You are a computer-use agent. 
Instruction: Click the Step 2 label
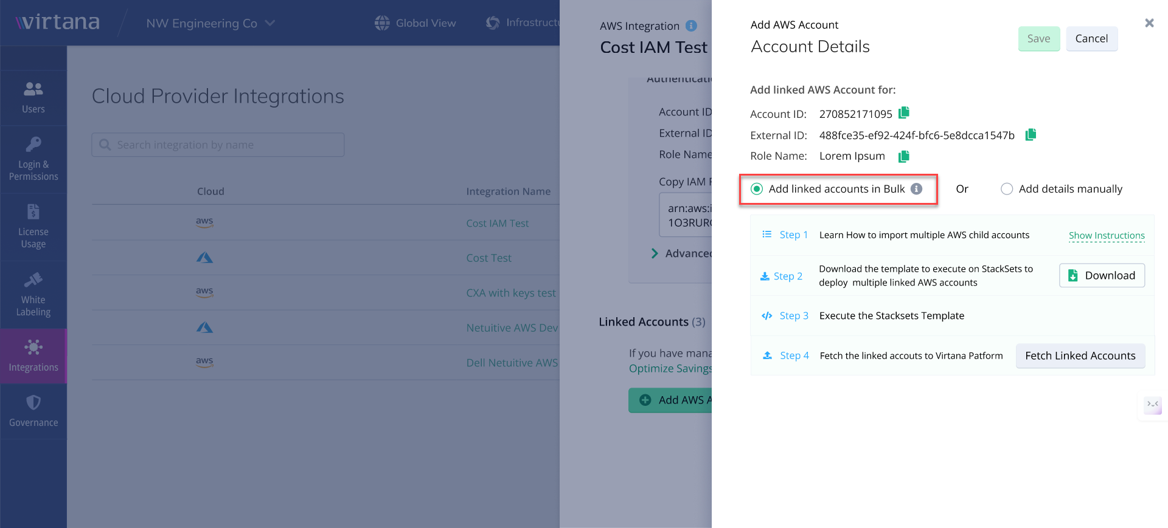click(x=788, y=276)
